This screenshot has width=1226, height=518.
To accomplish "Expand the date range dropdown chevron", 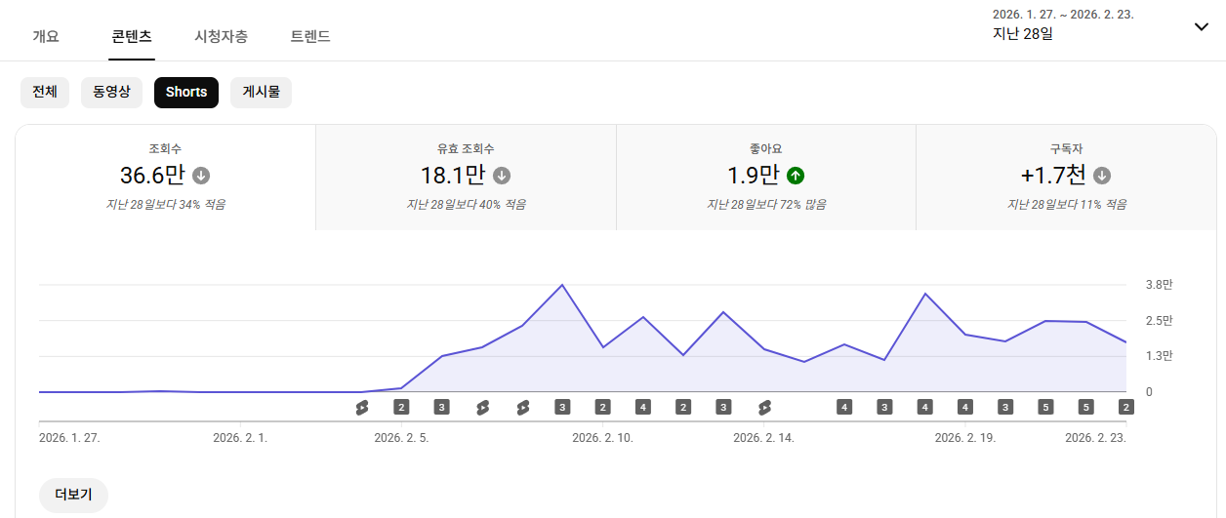I will point(1201,26).
